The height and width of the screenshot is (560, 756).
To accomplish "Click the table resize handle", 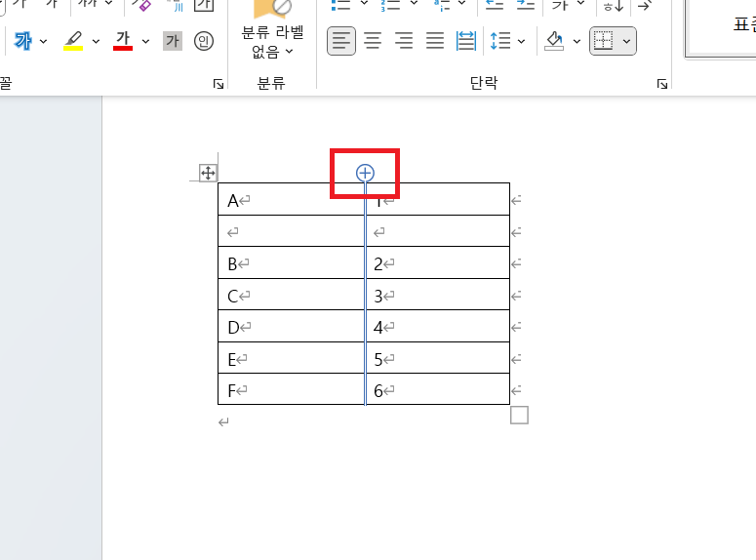I will (519, 415).
